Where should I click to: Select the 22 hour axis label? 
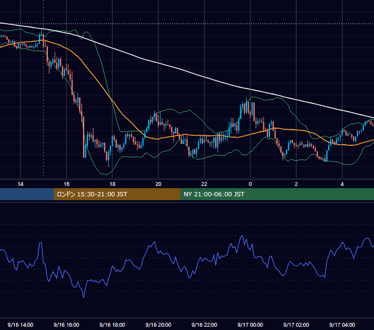(x=204, y=184)
